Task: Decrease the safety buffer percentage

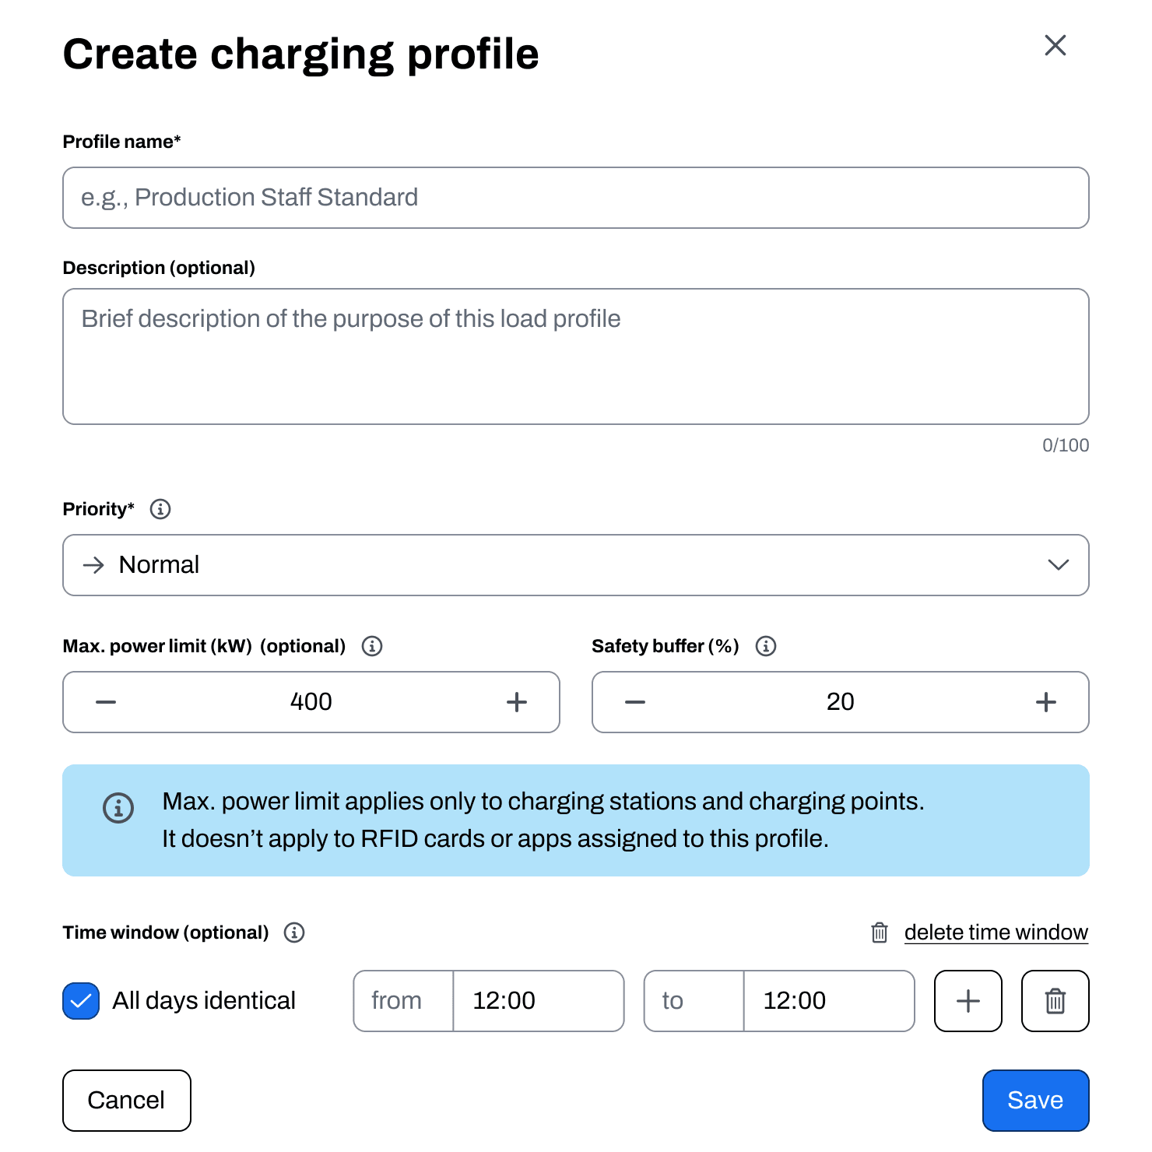Action: pyautogui.click(x=635, y=702)
